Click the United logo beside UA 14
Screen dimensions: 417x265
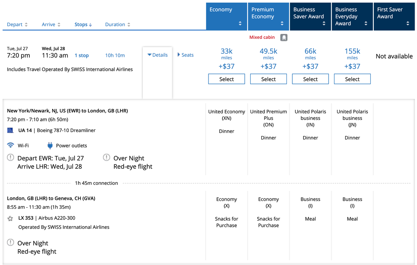pos(10,130)
